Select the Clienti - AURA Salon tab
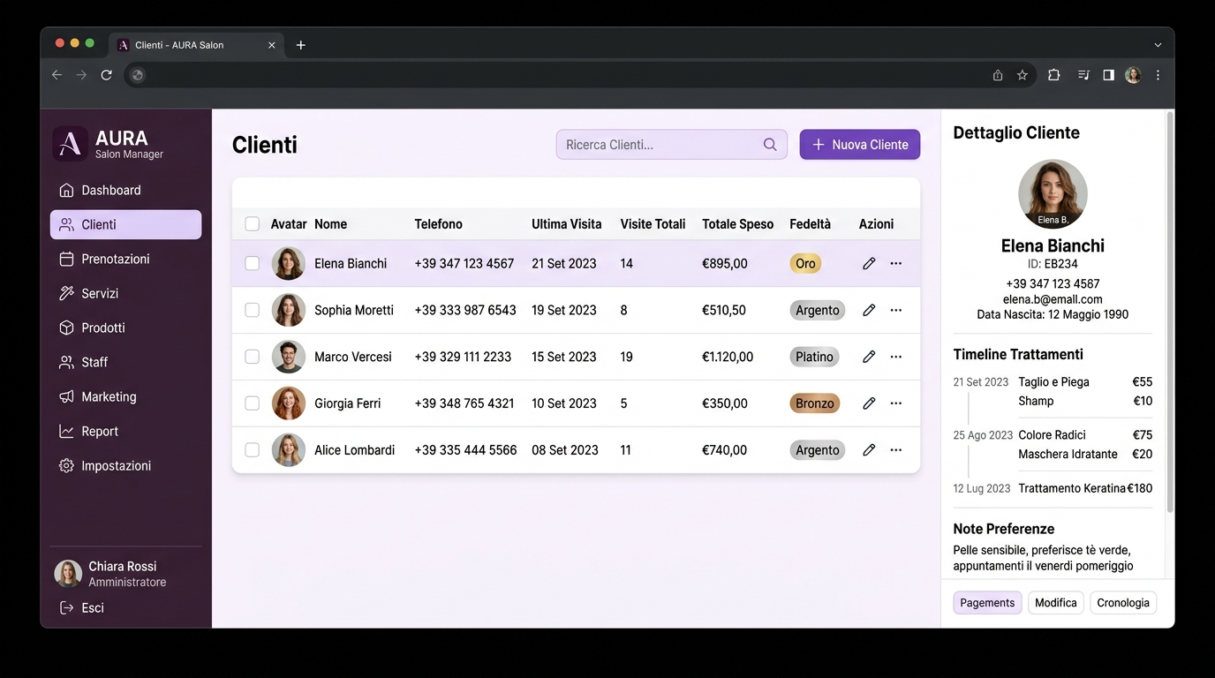Image resolution: width=1215 pixels, height=678 pixels. pyautogui.click(x=196, y=45)
